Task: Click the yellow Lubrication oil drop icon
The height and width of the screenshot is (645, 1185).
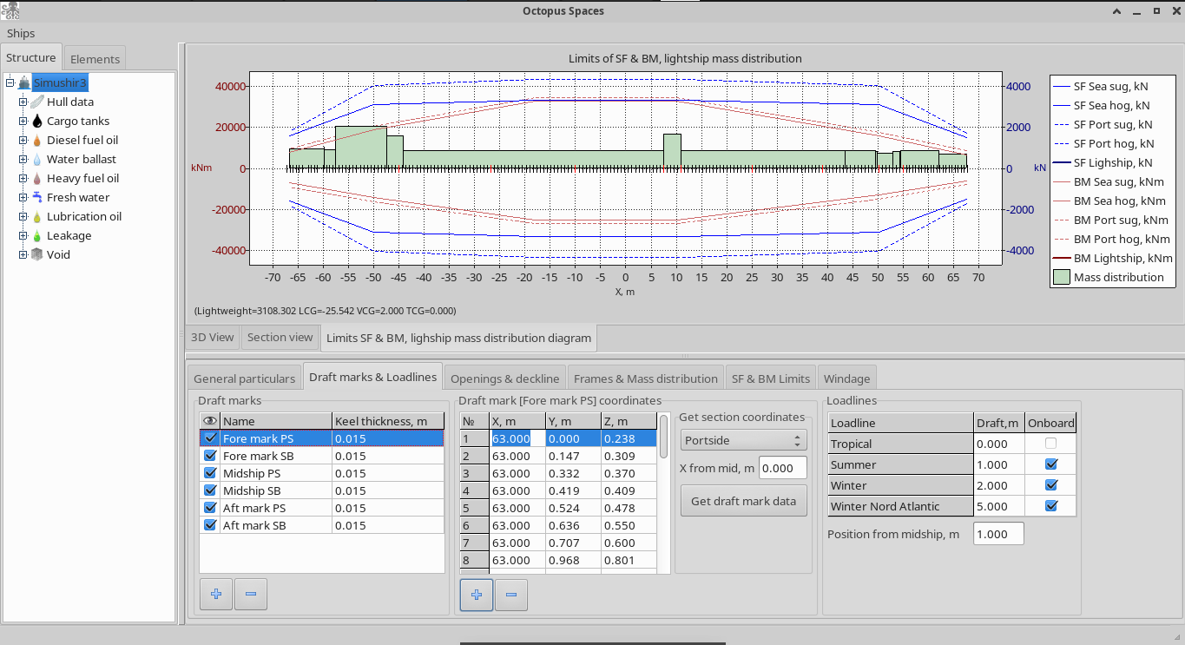Action: [37, 217]
